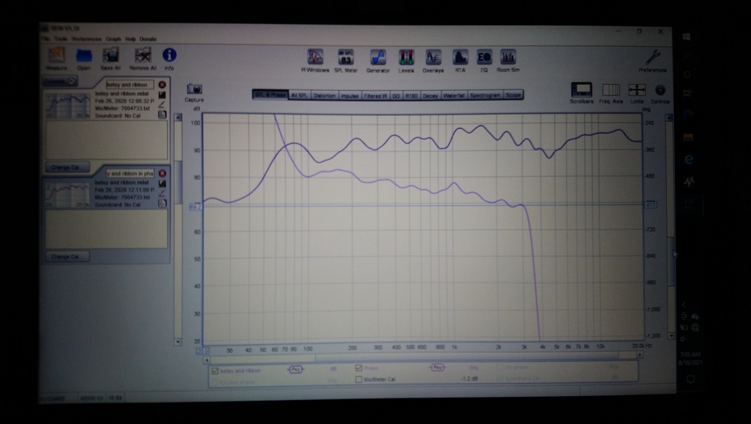This screenshot has height=424, width=751.
Task: Switch to the Distortion tab
Action: click(324, 96)
